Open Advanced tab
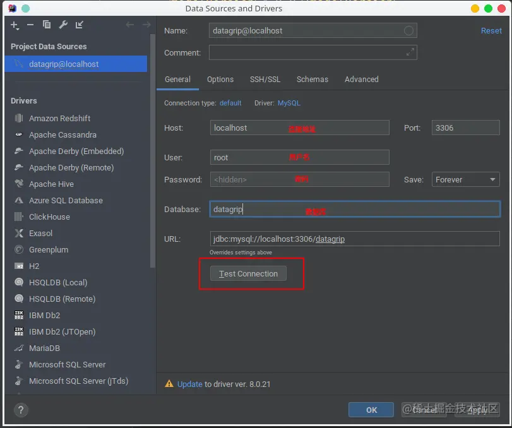 pyautogui.click(x=362, y=80)
